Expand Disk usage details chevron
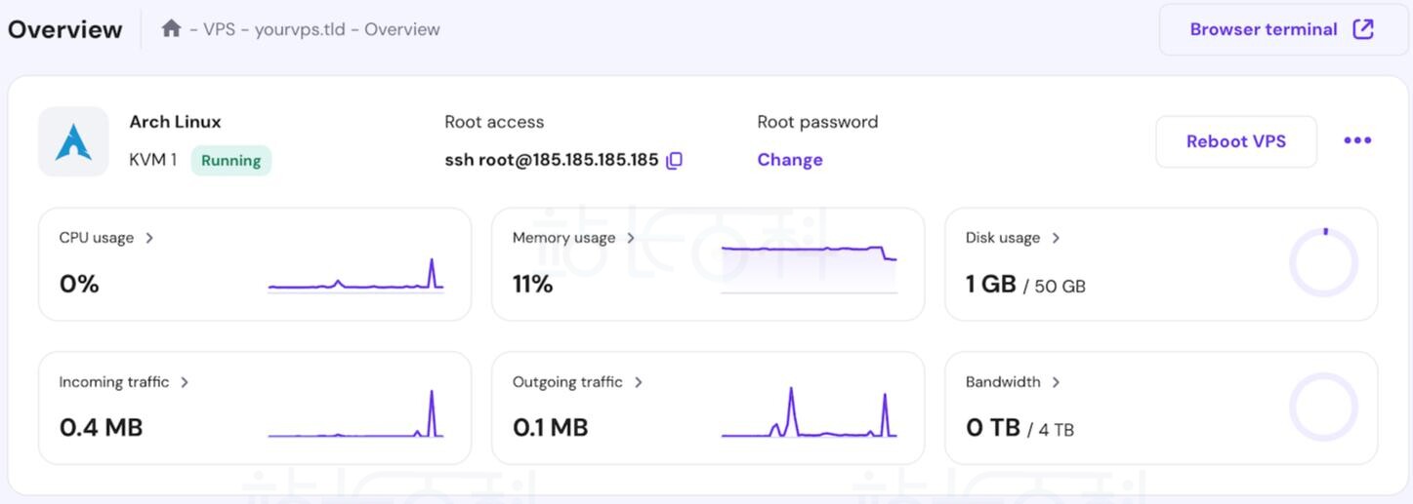1413x504 pixels. 1056,238
